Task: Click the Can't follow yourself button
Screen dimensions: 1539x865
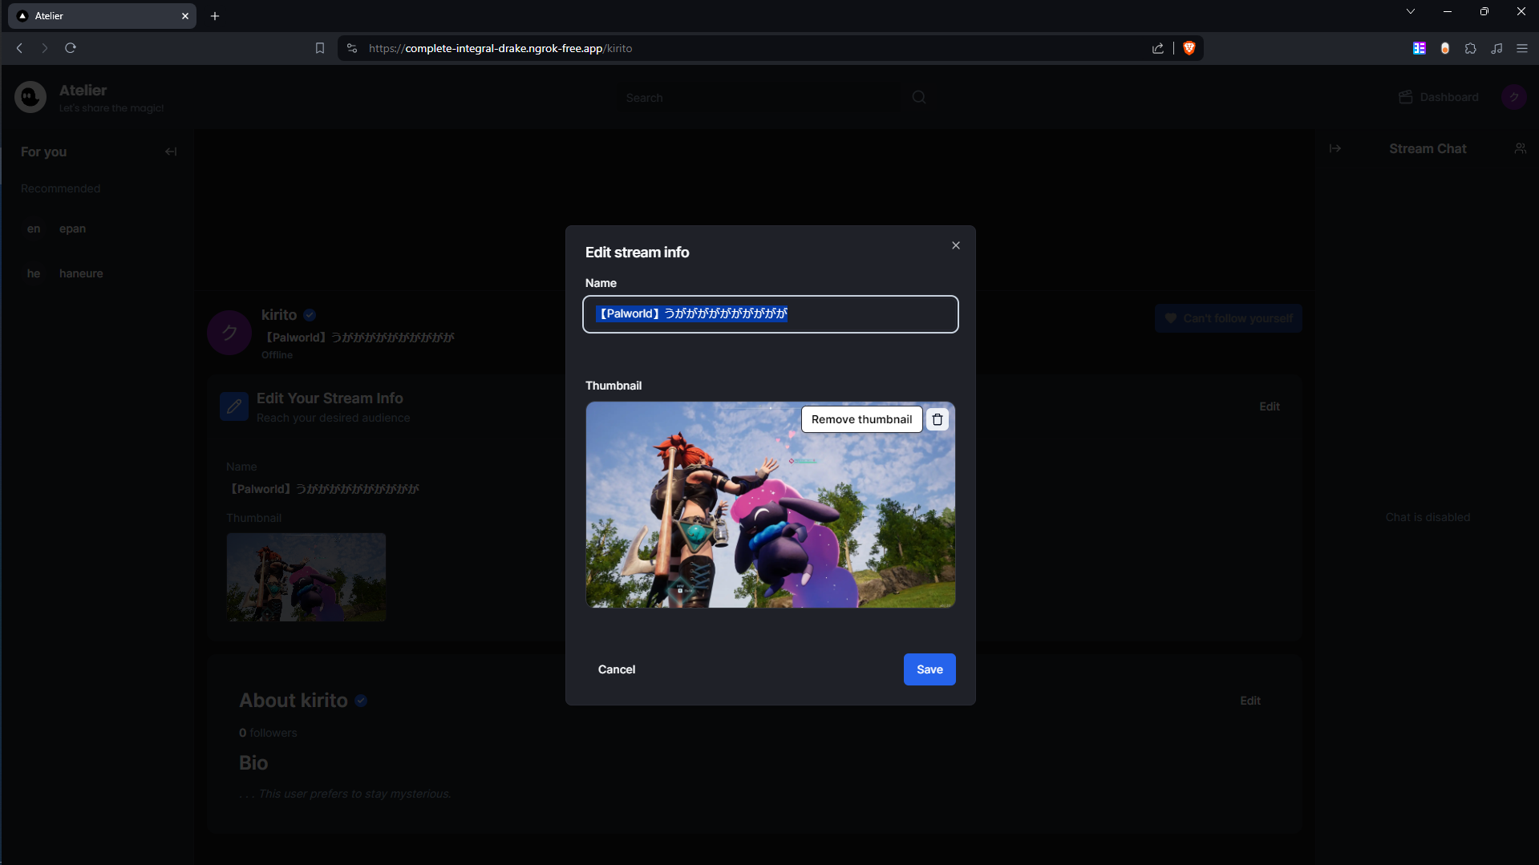Action: [1229, 318]
